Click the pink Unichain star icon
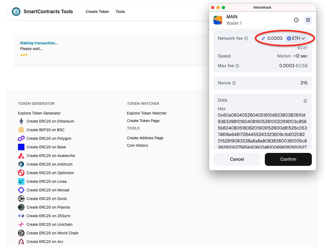 pyautogui.click(x=21, y=224)
